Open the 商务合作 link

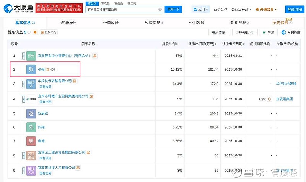click(221, 9)
